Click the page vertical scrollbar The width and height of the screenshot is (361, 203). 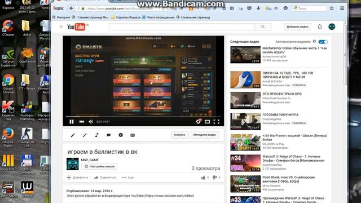click(x=345, y=55)
